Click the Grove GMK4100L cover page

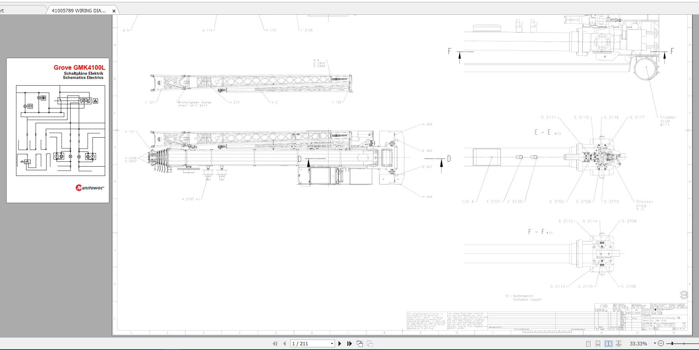(x=58, y=130)
